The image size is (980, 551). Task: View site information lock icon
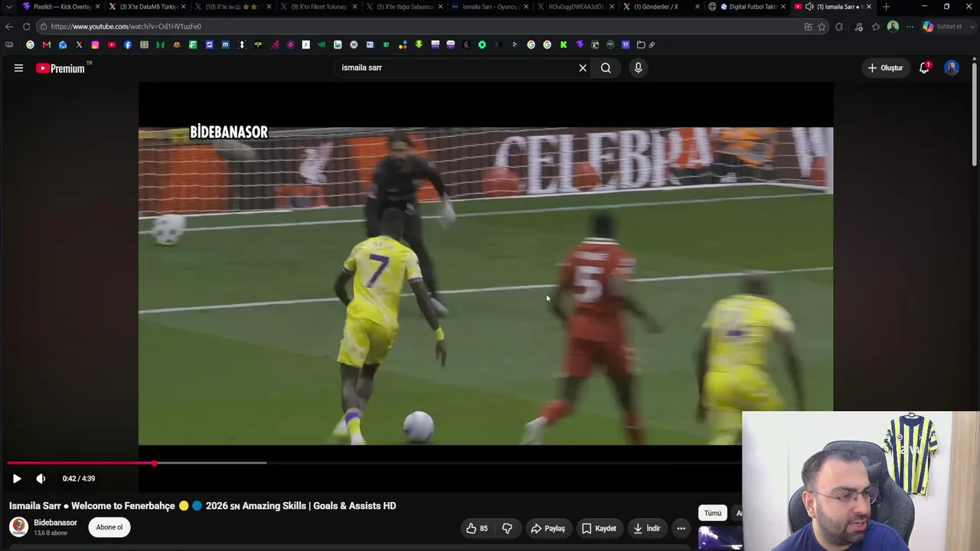point(43,27)
